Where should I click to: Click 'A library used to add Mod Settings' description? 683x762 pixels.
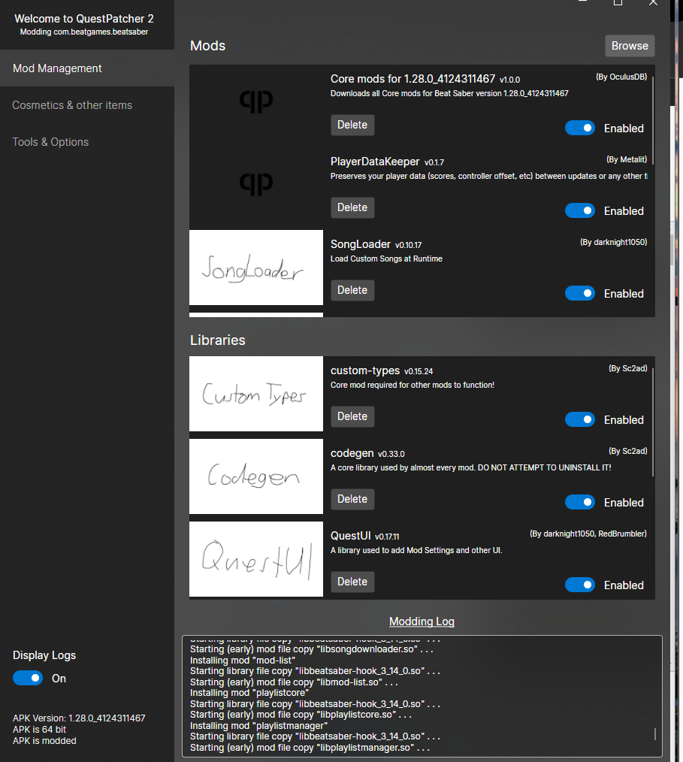(416, 550)
